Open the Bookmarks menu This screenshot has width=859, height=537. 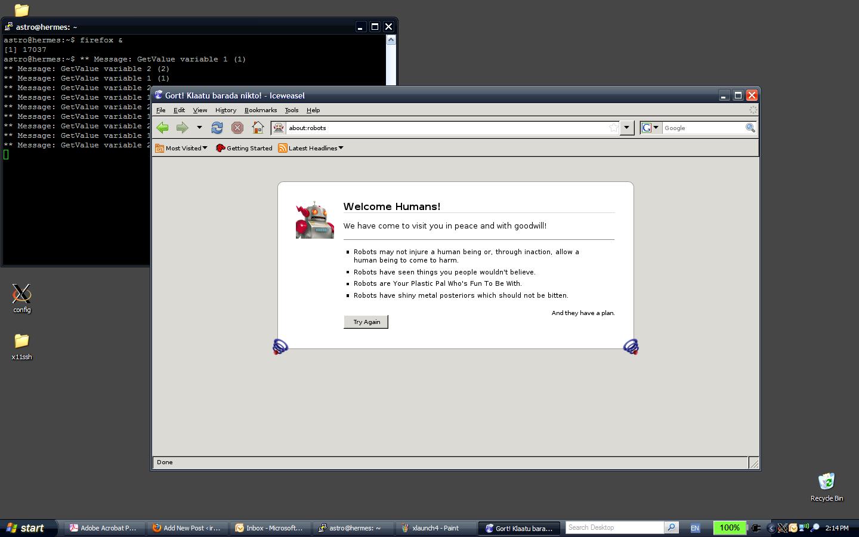261,110
